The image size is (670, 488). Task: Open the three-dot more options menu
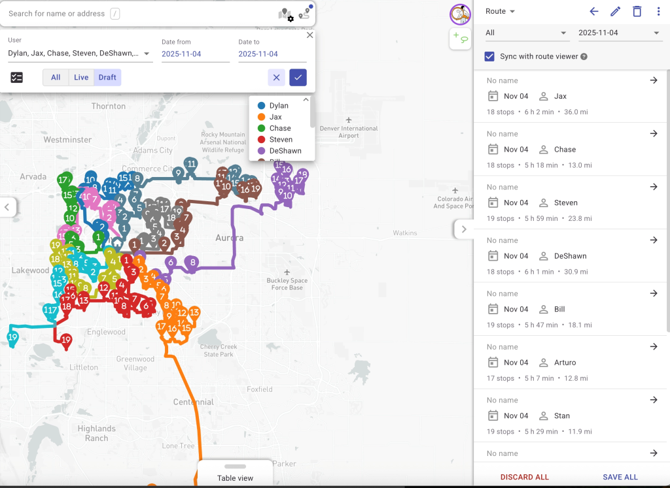(x=658, y=11)
